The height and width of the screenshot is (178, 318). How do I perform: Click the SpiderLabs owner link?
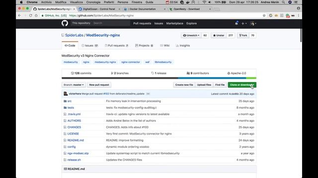pyautogui.click(x=74, y=35)
